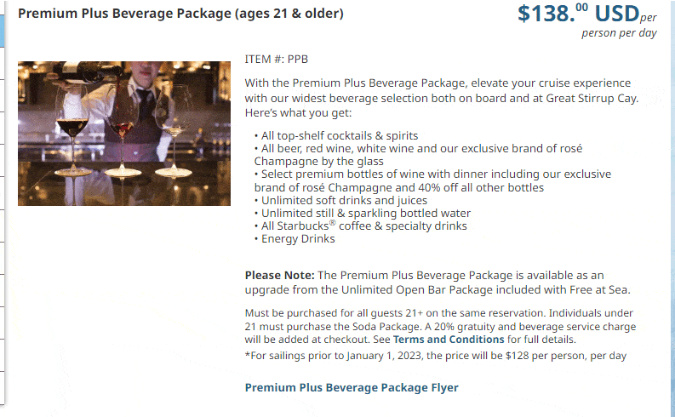
Task: Open the Terms and Conditions link
Action: (448, 339)
